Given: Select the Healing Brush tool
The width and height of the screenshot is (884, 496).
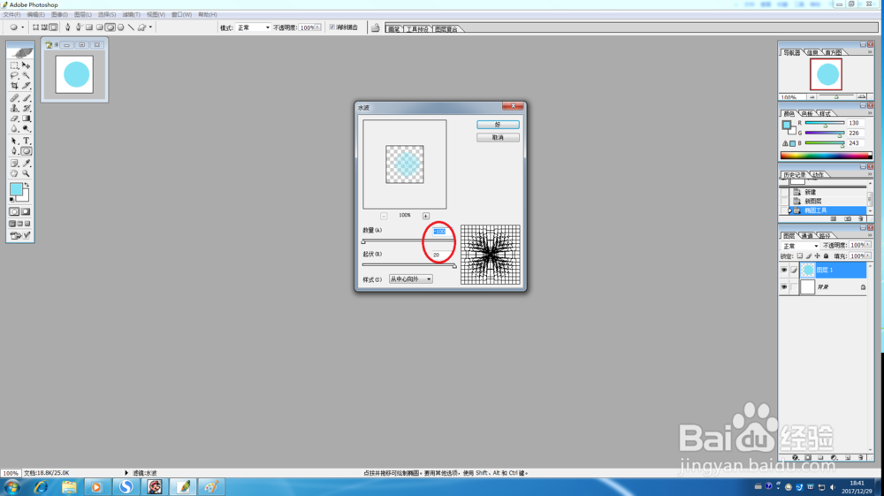Looking at the screenshot, I should pyautogui.click(x=15, y=98).
